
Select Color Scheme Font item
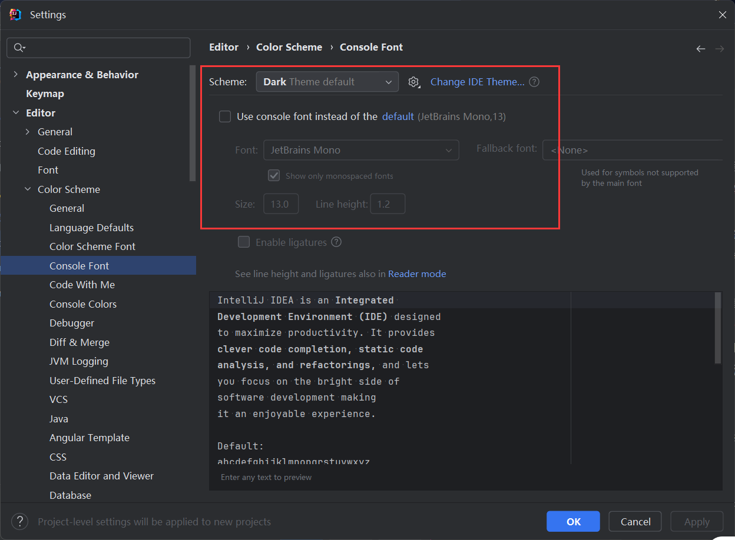click(92, 246)
